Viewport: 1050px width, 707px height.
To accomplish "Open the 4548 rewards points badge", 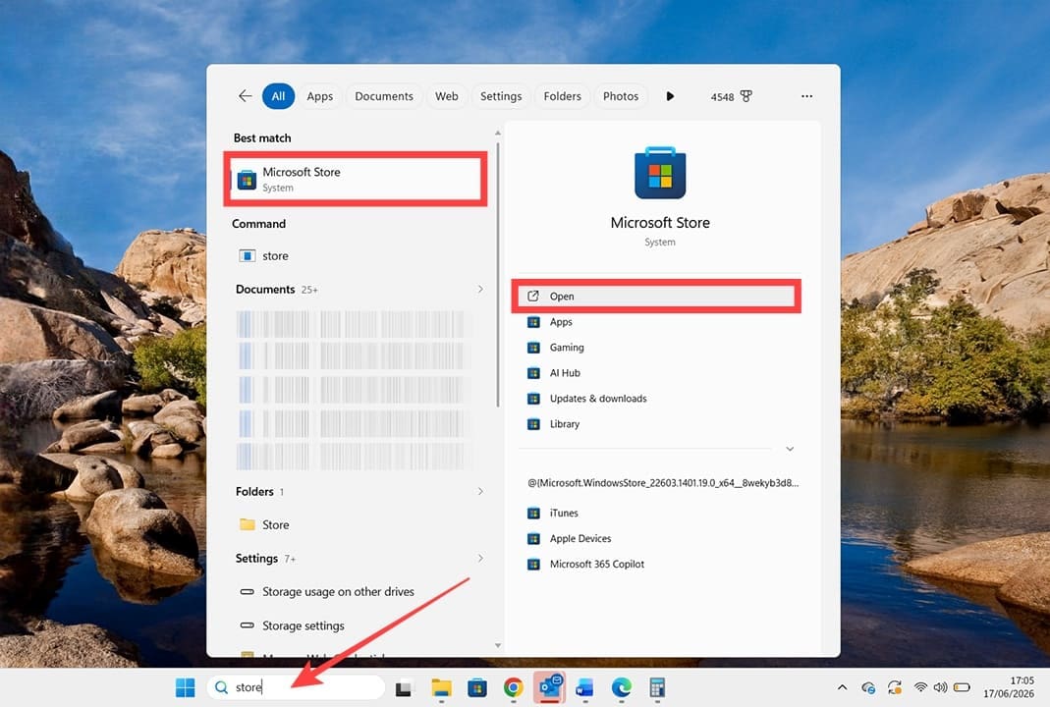I will pos(731,96).
